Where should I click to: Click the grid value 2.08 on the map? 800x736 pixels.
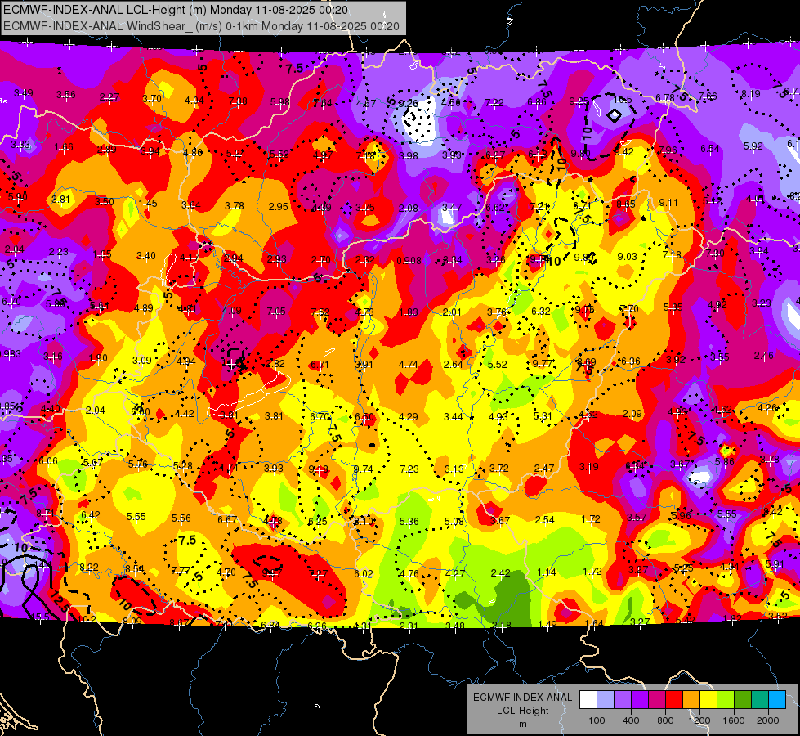409,209
